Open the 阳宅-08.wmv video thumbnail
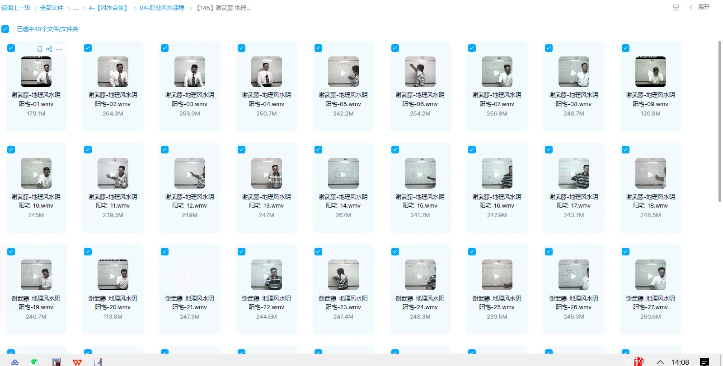Image resolution: width=723 pixels, height=366 pixels. pos(574,72)
